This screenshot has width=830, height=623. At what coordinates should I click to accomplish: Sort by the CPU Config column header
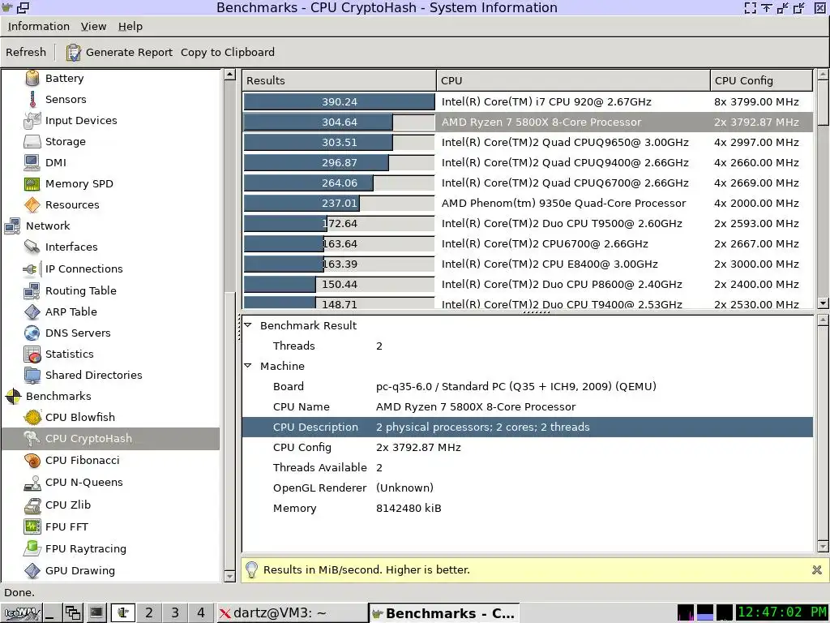click(761, 80)
